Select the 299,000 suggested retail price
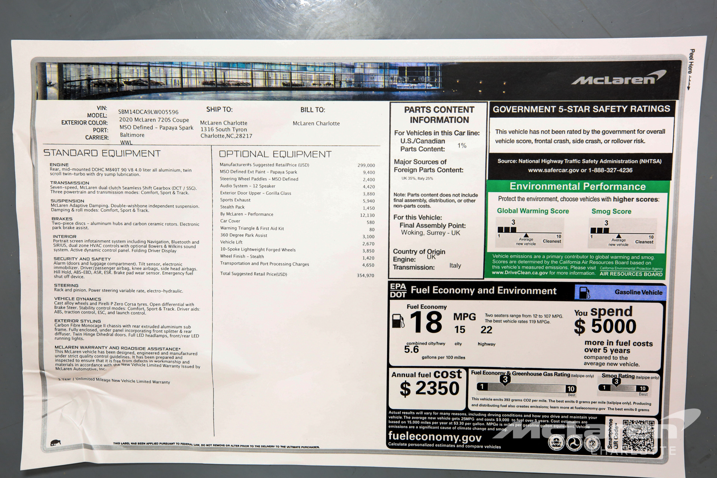 point(366,165)
